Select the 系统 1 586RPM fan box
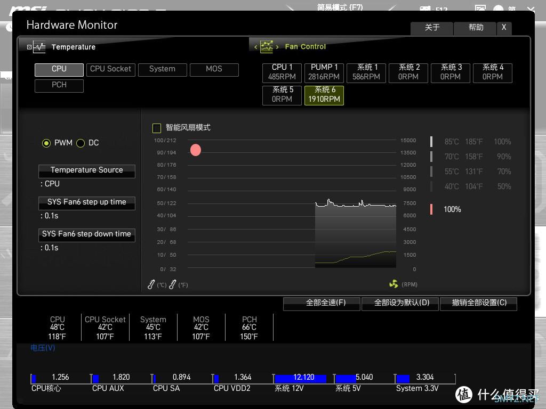 [x=366, y=72]
